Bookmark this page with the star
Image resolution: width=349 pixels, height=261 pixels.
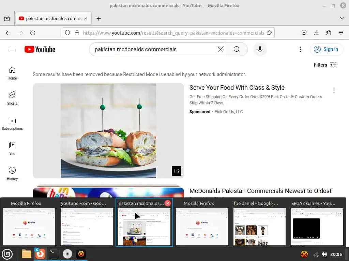(x=269, y=33)
